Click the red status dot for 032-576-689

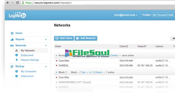56,61
